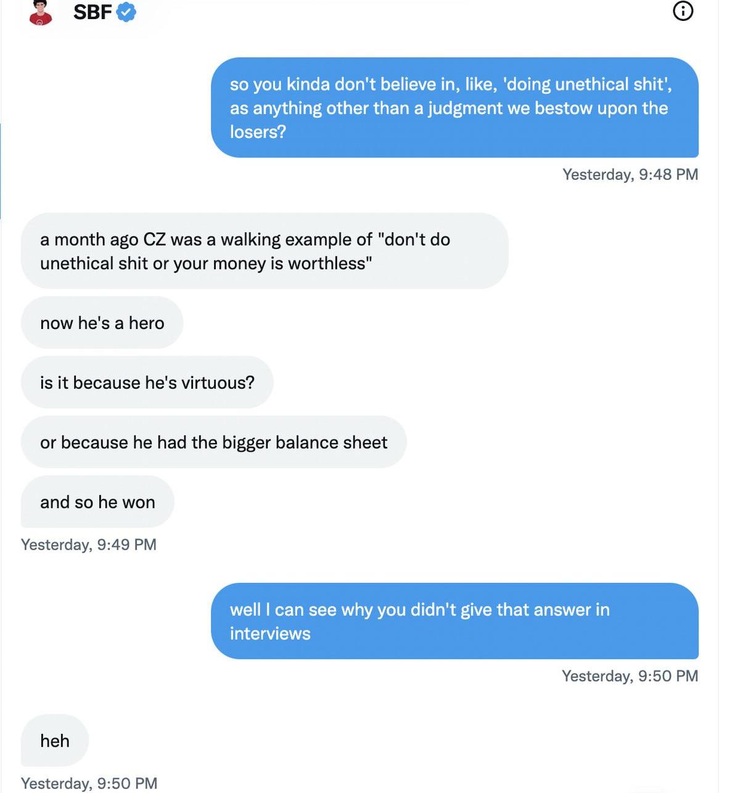The image size is (740, 793).
Task: Select the 'now he's a hero' bubble
Action: [102, 323]
